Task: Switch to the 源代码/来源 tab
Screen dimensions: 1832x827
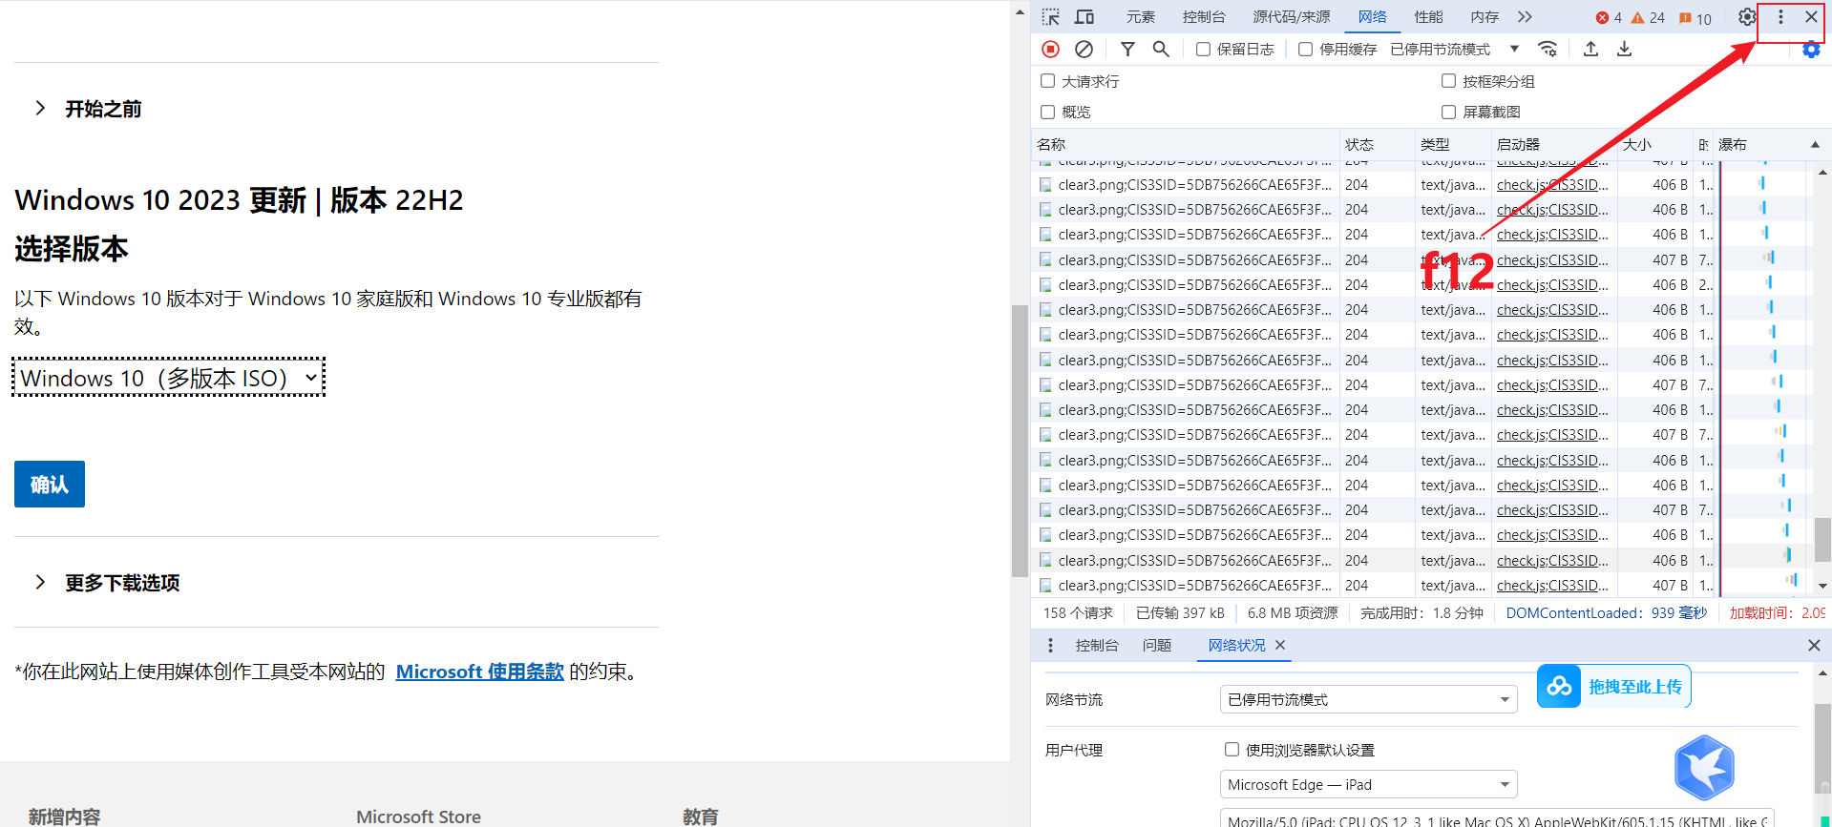Action: [1292, 17]
